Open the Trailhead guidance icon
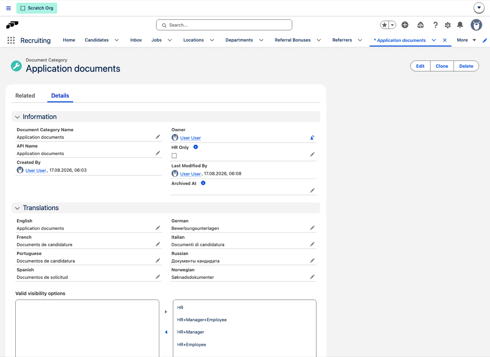 [421, 25]
